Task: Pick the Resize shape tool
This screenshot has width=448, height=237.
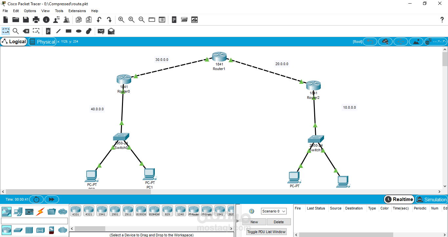Action: [36, 31]
